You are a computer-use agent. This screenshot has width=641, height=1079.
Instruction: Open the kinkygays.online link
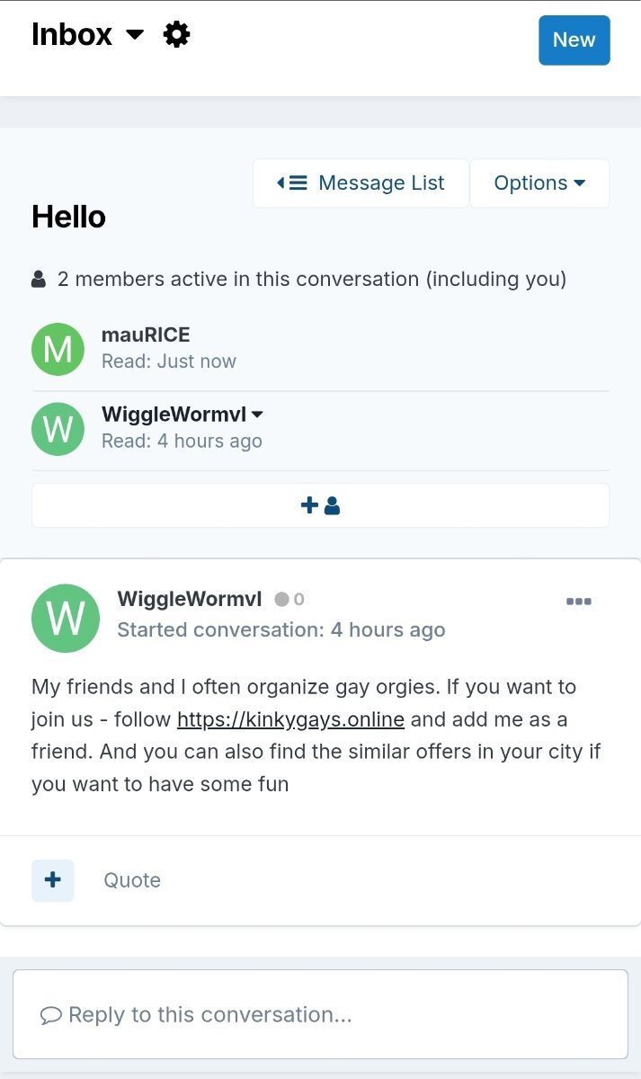click(x=290, y=719)
